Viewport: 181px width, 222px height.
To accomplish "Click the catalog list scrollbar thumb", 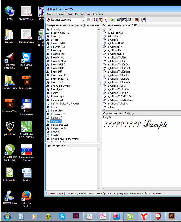I will 99,84.
